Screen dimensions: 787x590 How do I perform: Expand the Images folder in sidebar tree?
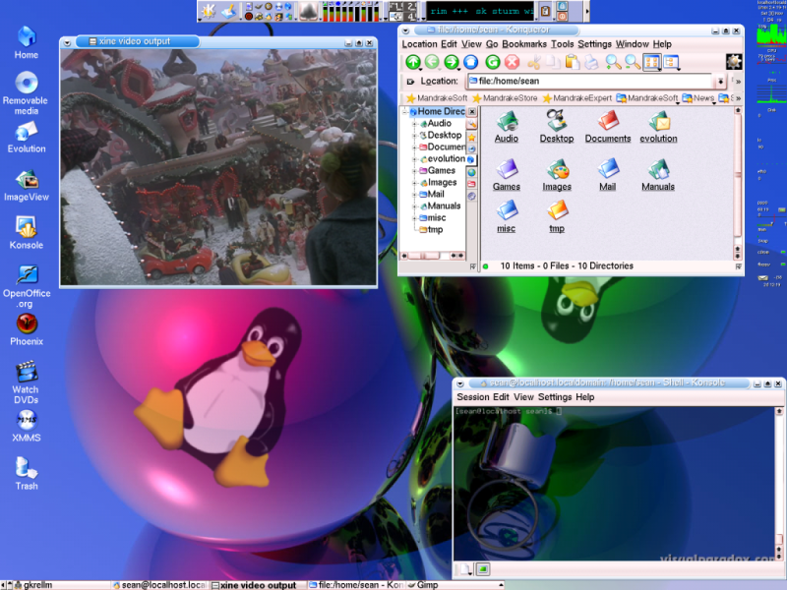pyautogui.click(x=414, y=183)
